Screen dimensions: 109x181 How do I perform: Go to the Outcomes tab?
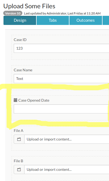coord(86,20)
